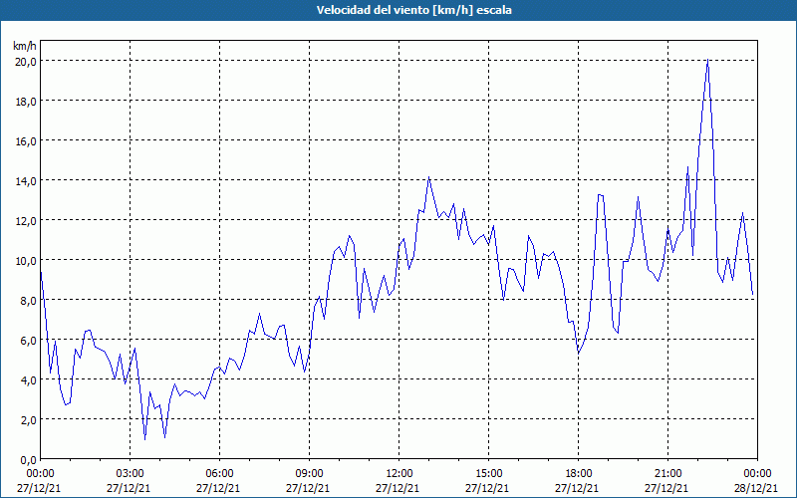
Task: Click the 'km/h' unit label
Action: 25,46
